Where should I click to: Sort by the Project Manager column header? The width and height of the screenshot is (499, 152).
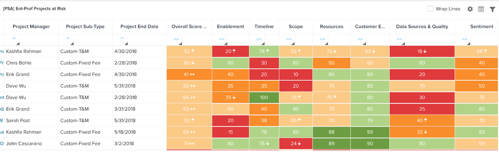31,26
